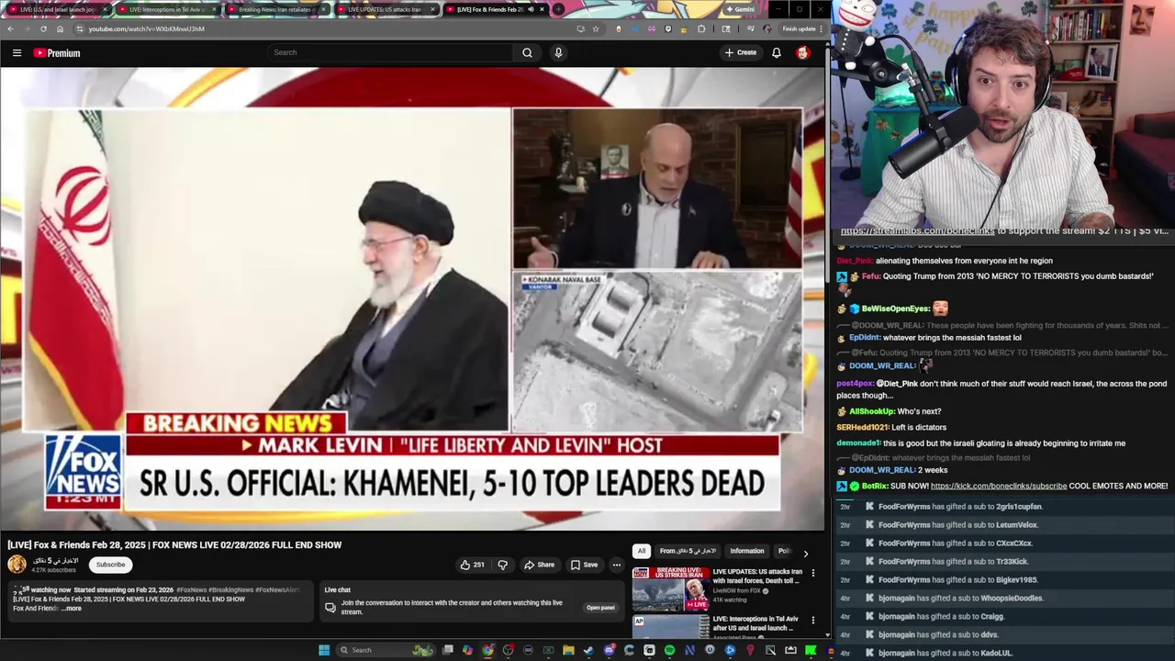Click the page scrollbar down arrow
Image resolution: width=1175 pixels, height=661 pixels.
pyautogui.click(x=827, y=634)
